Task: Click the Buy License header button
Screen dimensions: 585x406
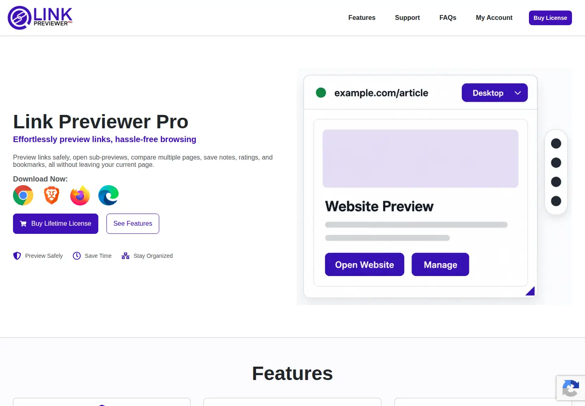Action: [550, 18]
